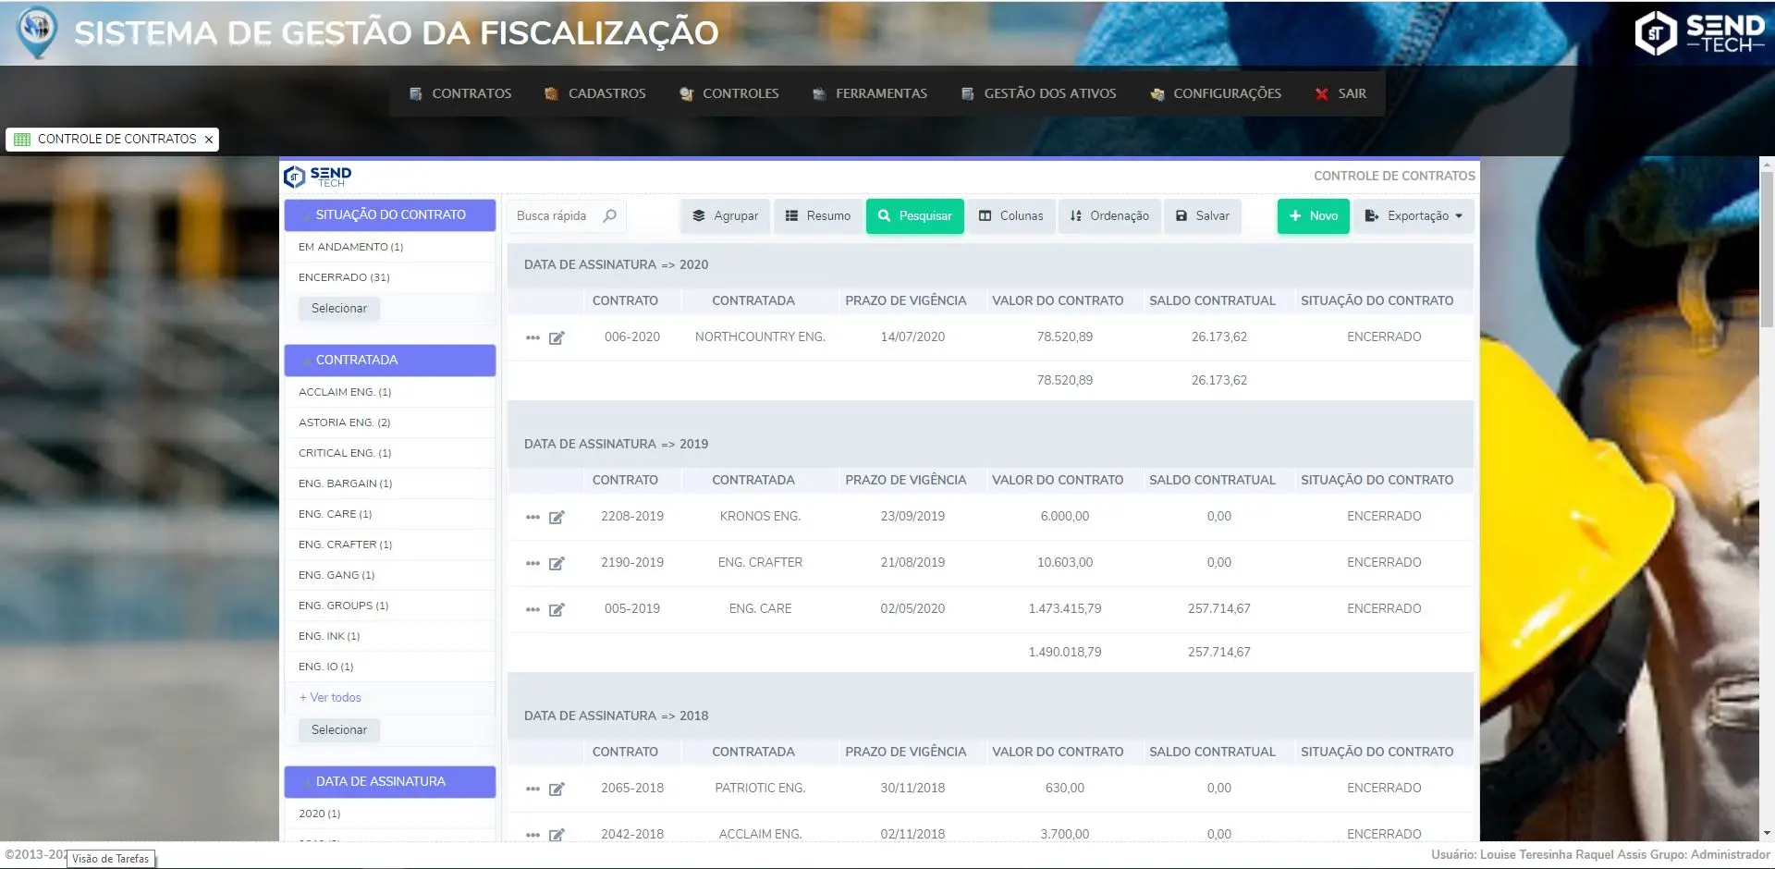Click the map pin logo in header
Image resolution: width=1775 pixels, height=869 pixels.
pos(37,31)
